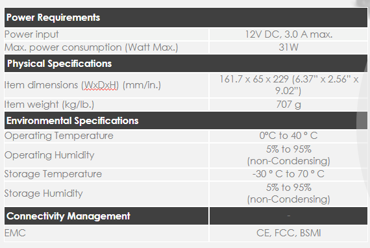The image size is (370, 248).
Task: Click the CE, FCC, BSMI value
Action: 289,233
